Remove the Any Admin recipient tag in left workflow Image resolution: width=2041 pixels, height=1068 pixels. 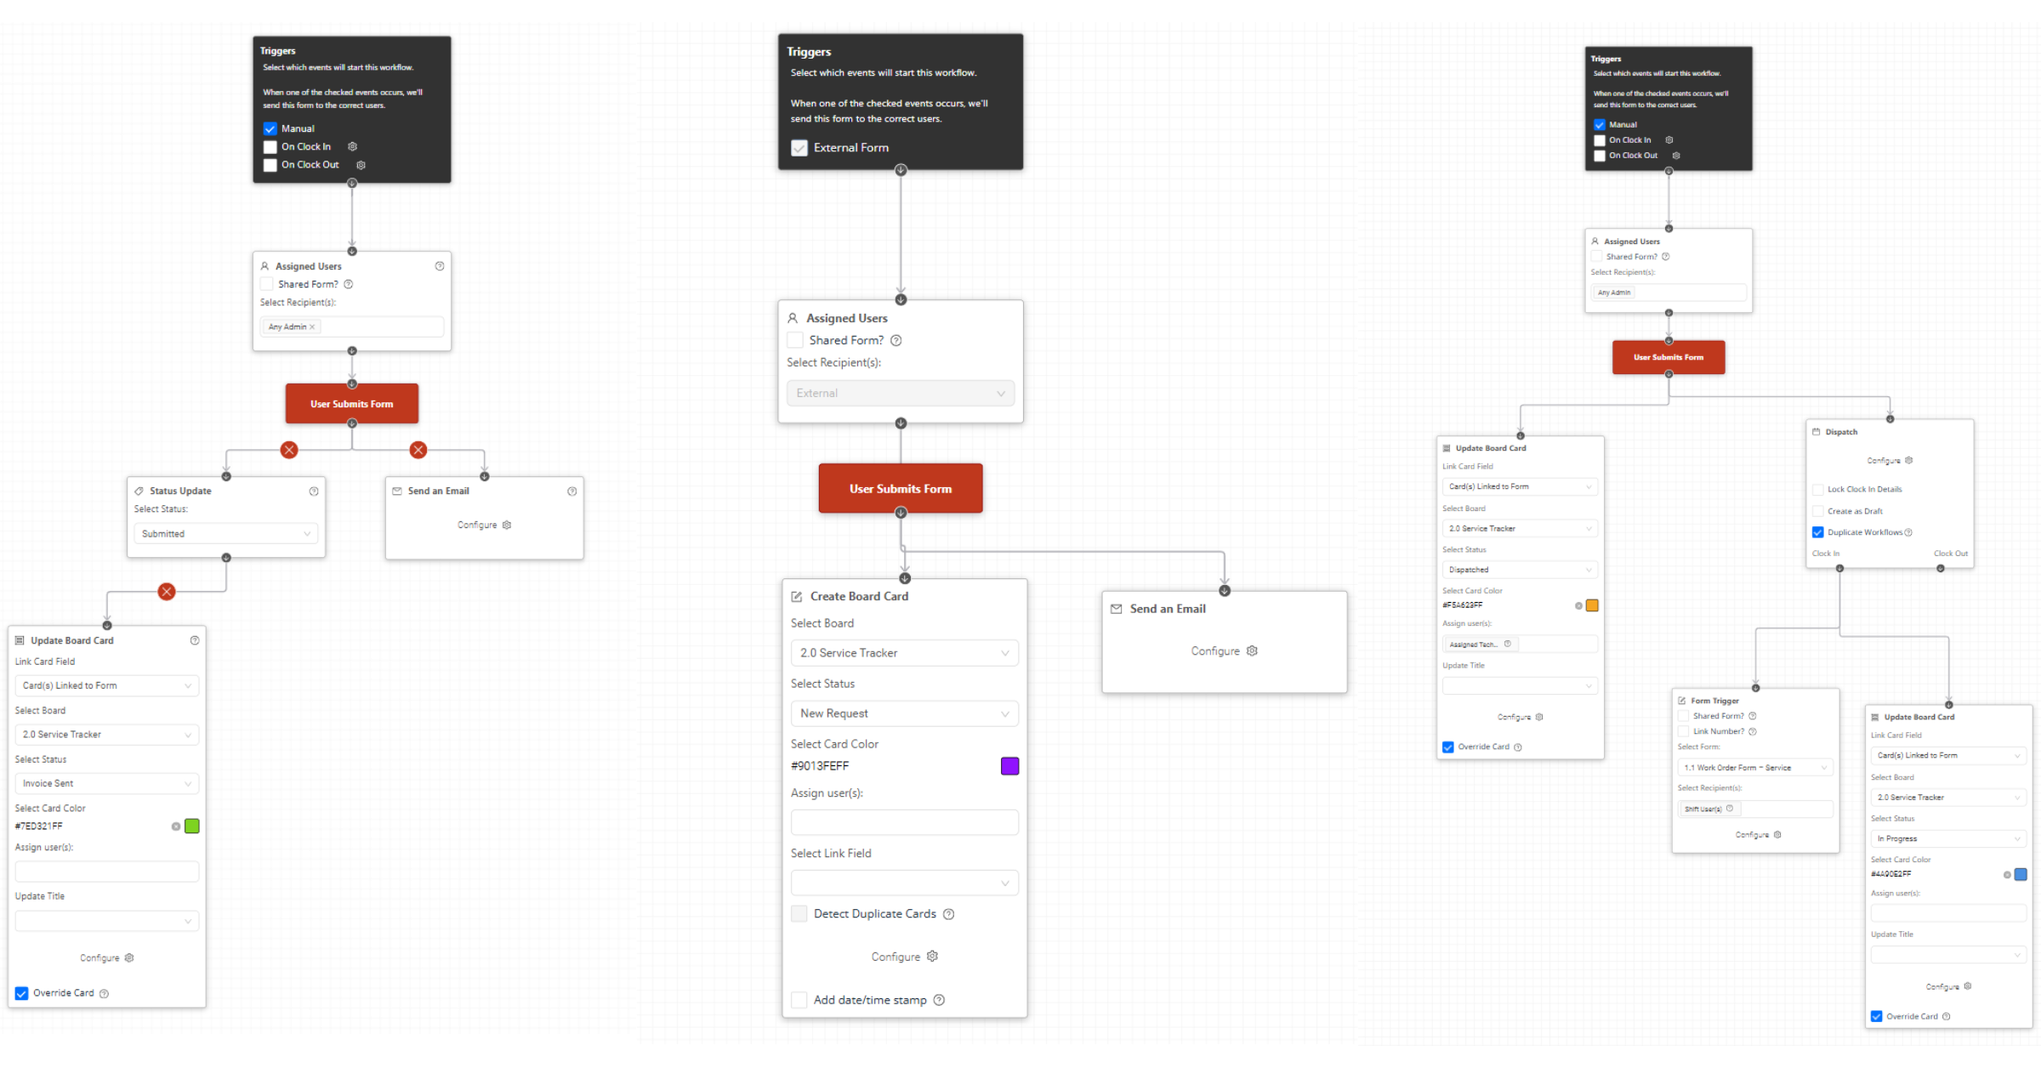tap(312, 327)
